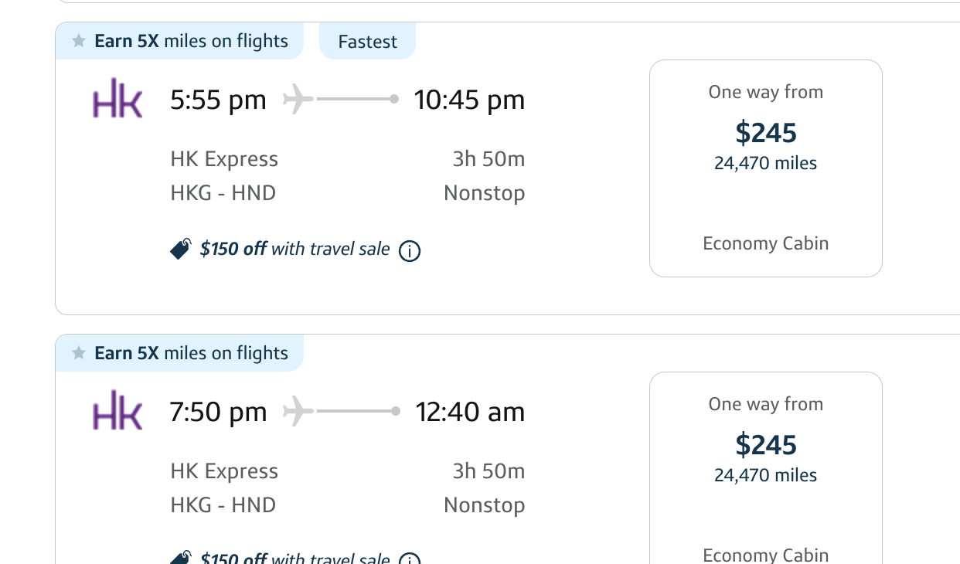
Task: Click Economy Cabin label on first fare card
Action: coord(765,244)
